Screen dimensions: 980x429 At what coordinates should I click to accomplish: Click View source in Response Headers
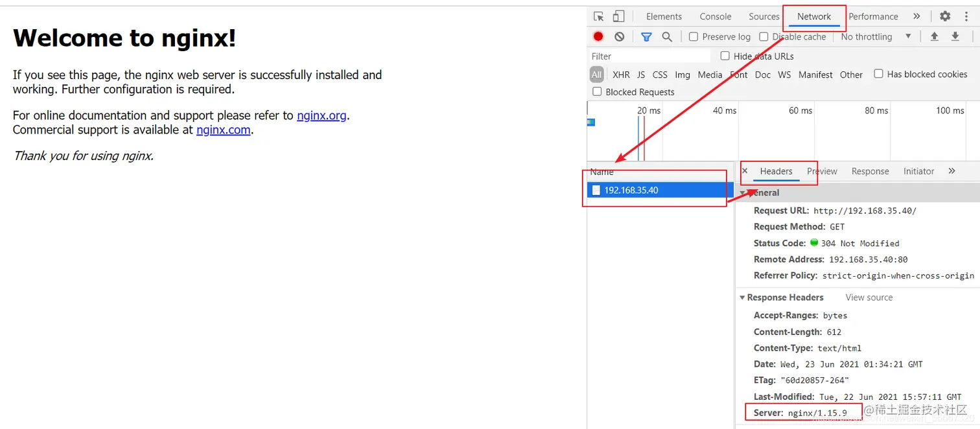pos(869,297)
